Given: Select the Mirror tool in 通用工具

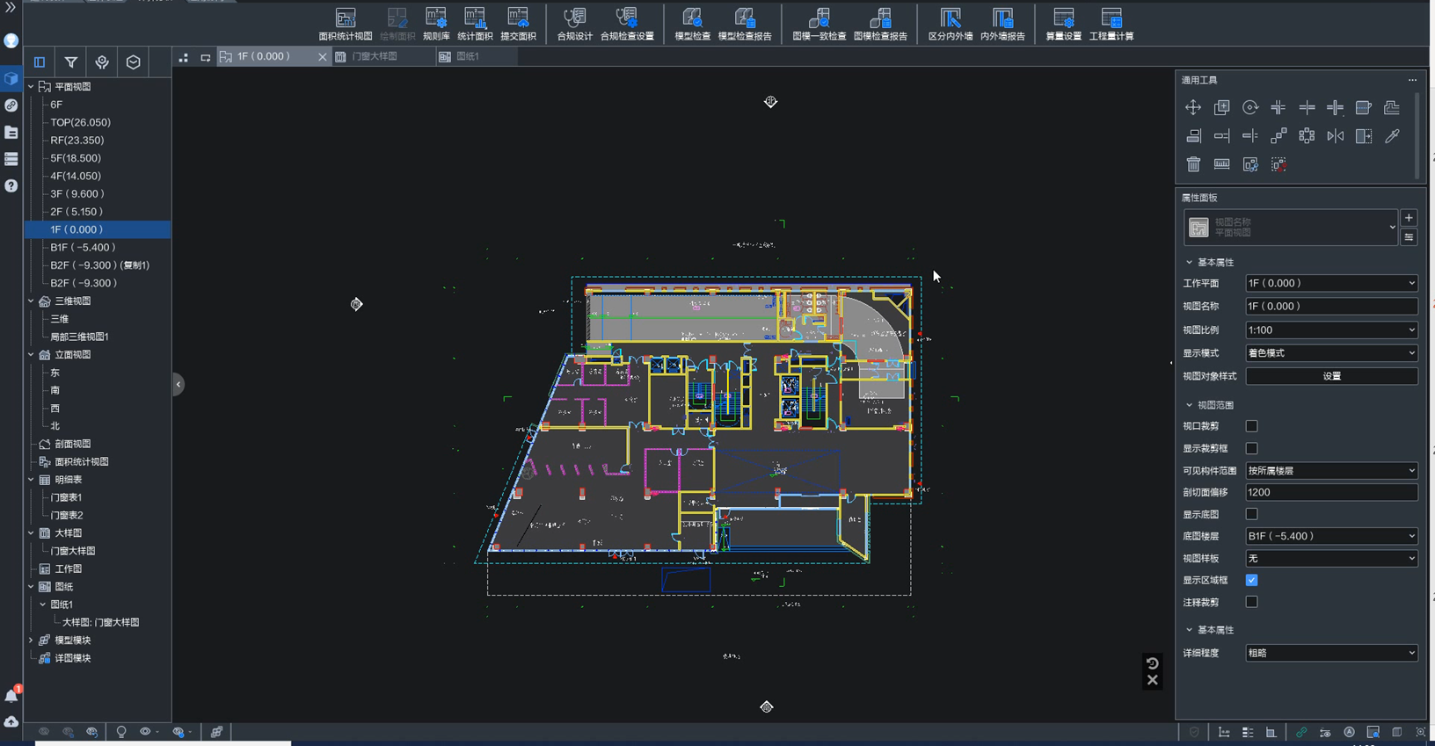Looking at the screenshot, I should pos(1335,136).
